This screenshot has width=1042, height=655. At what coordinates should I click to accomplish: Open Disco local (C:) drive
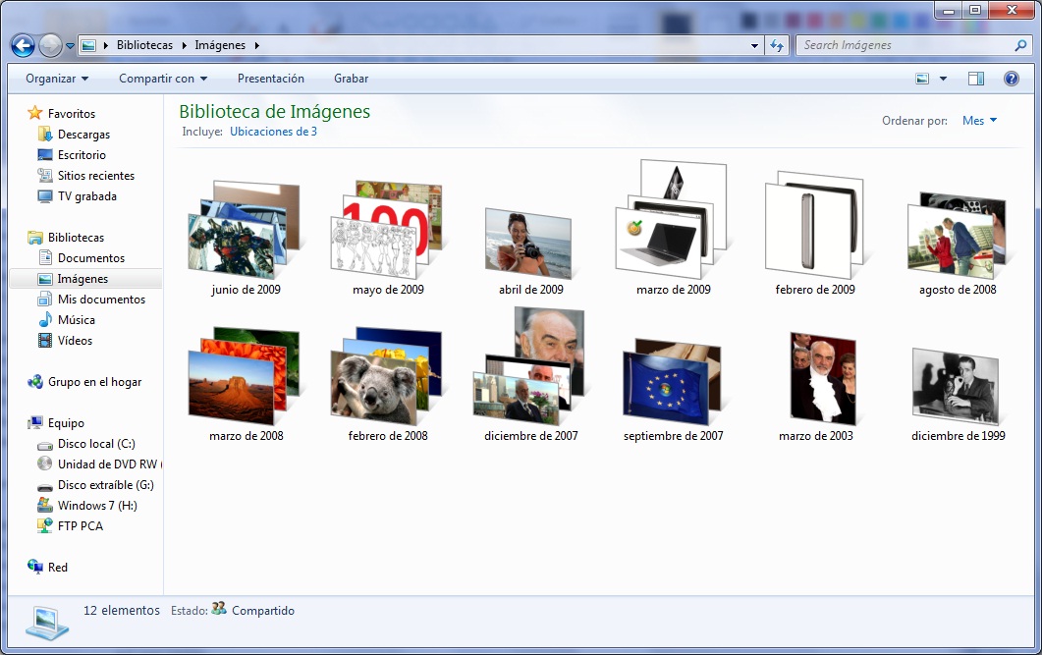click(x=96, y=444)
